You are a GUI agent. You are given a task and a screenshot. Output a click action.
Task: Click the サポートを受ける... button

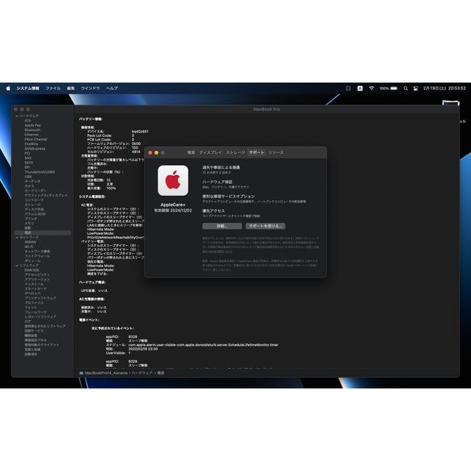coord(266,226)
